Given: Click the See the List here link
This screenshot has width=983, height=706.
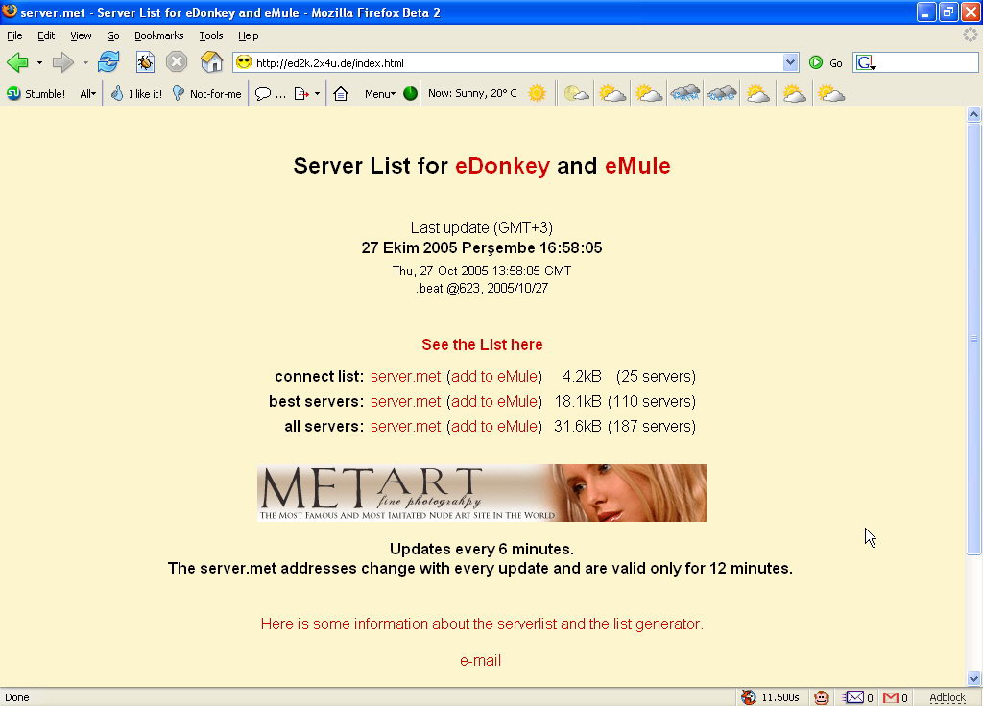Looking at the screenshot, I should [482, 344].
